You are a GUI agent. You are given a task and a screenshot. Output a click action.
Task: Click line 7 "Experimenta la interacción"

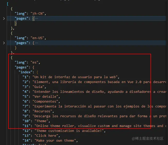[x=94, y=106]
